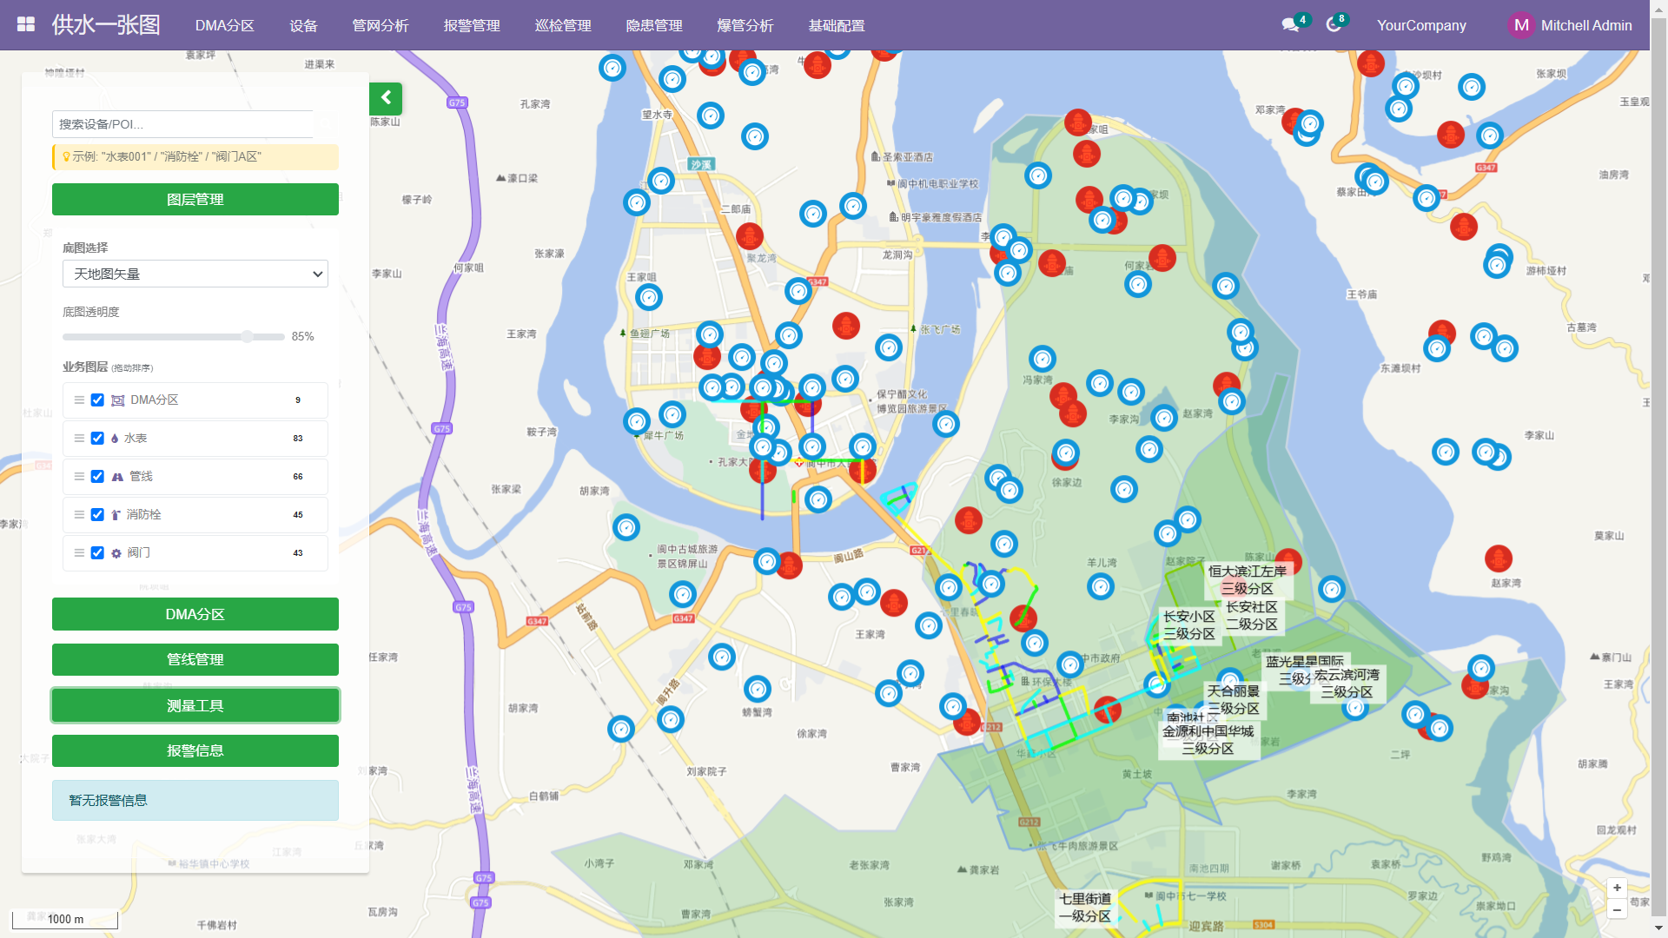Open the activities clock icon
Image resolution: width=1668 pixels, height=938 pixels.
1334,25
